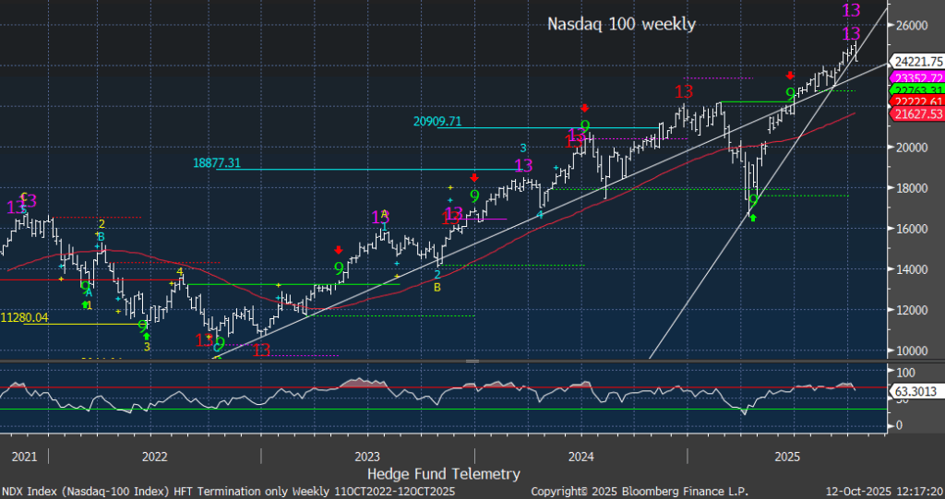945x499 pixels.
Task: Click the red down arrow at the early-2024 peak
Action: tap(583, 108)
